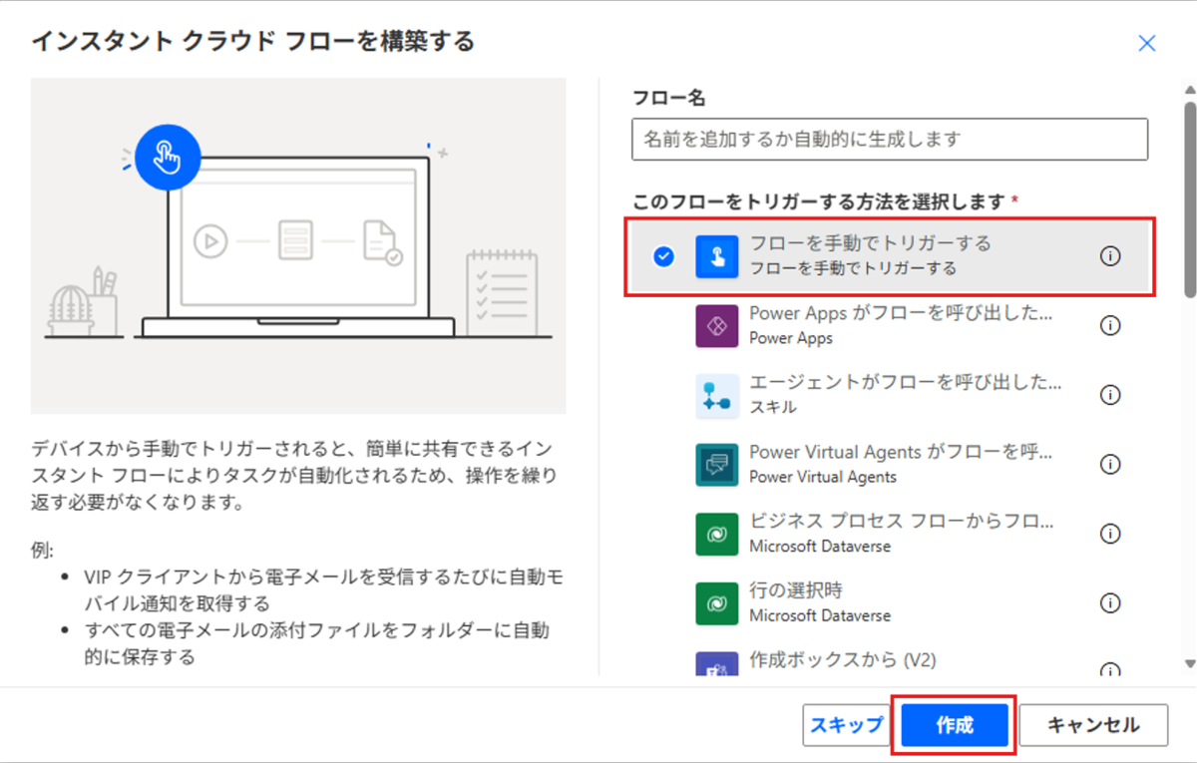Open info icon for 行の選択時 trigger
This screenshot has height=763, width=1197.
(x=1109, y=603)
